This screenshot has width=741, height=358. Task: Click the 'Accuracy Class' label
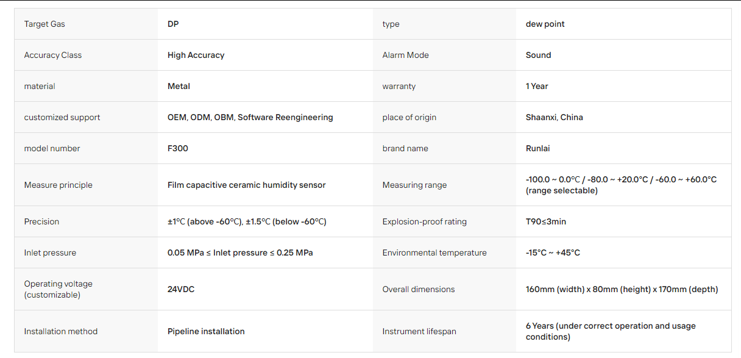(x=53, y=55)
